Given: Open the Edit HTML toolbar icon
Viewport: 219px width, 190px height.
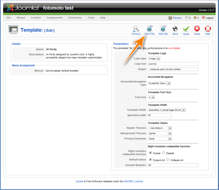Looking at the screenshot, I should click(150, 28).
